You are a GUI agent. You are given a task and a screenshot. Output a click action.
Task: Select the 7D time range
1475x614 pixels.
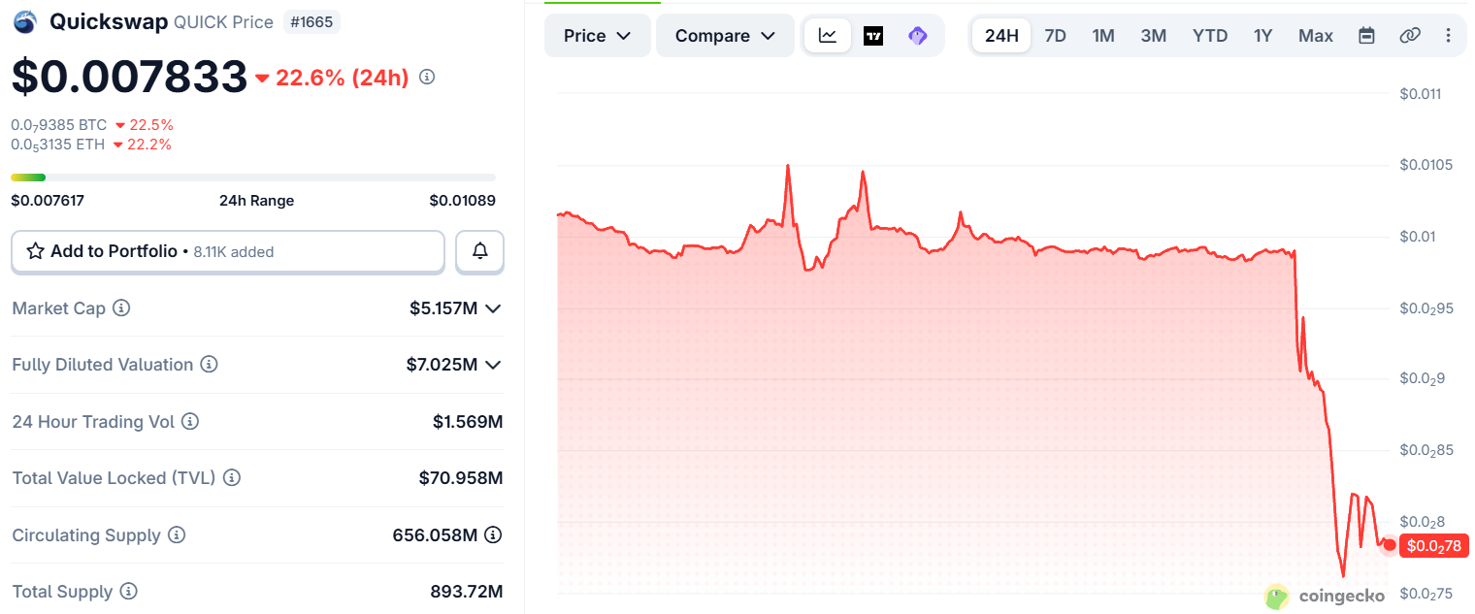click(x=1055, y=36)
